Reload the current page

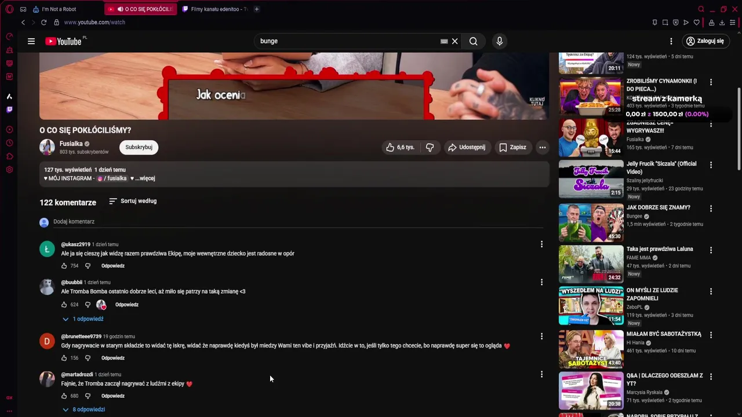click(x=43, y=23)
